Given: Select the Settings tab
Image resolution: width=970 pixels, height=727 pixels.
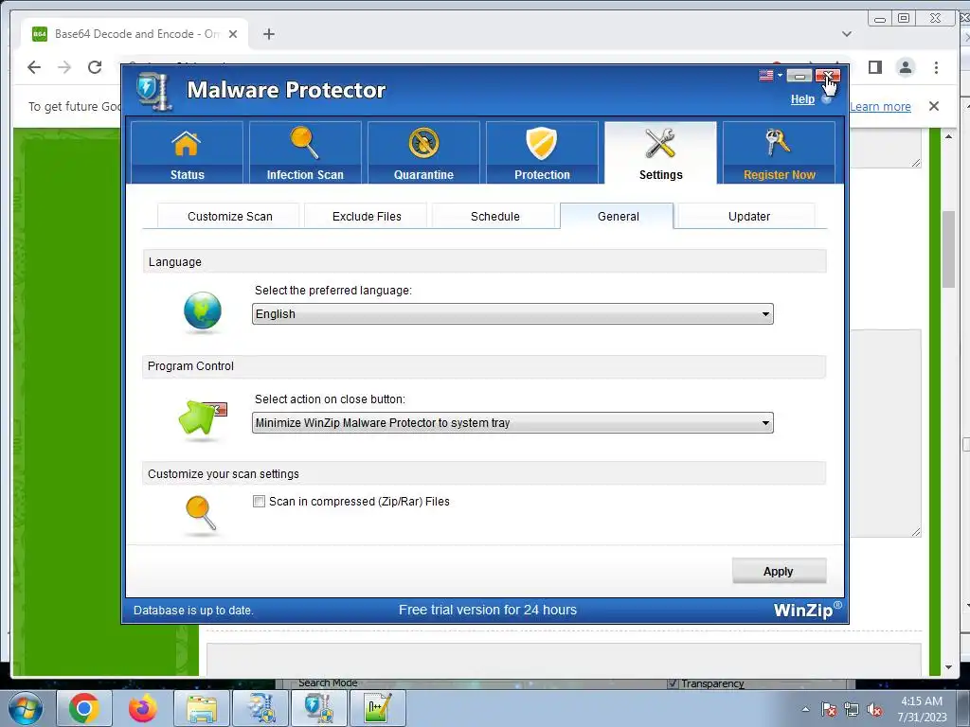Looking at the screenshot, I should coord(660,152).
